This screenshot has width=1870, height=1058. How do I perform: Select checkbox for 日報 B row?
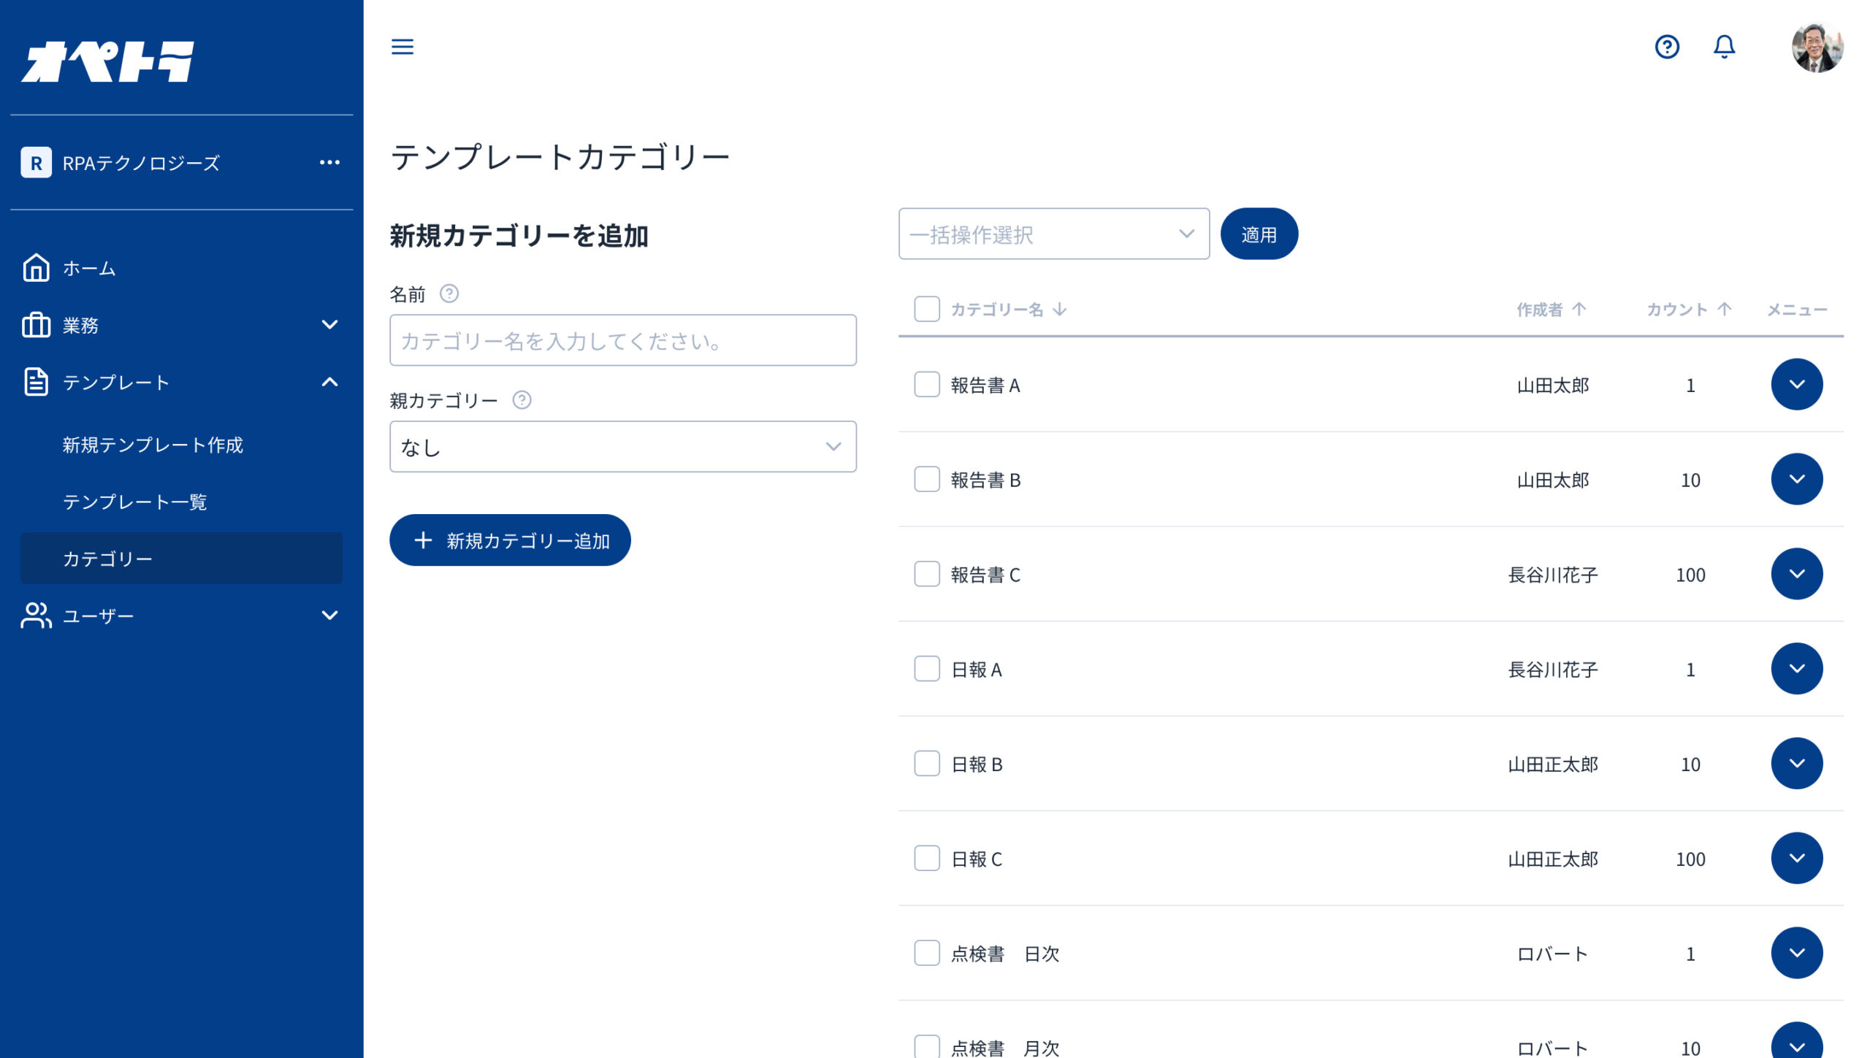[927, 764]
